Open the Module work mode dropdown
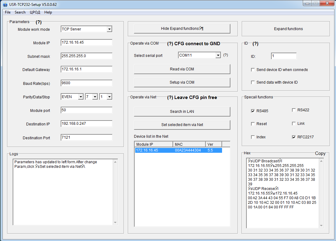The width and height of the screenshot is (336, 241). pos(109,29)
